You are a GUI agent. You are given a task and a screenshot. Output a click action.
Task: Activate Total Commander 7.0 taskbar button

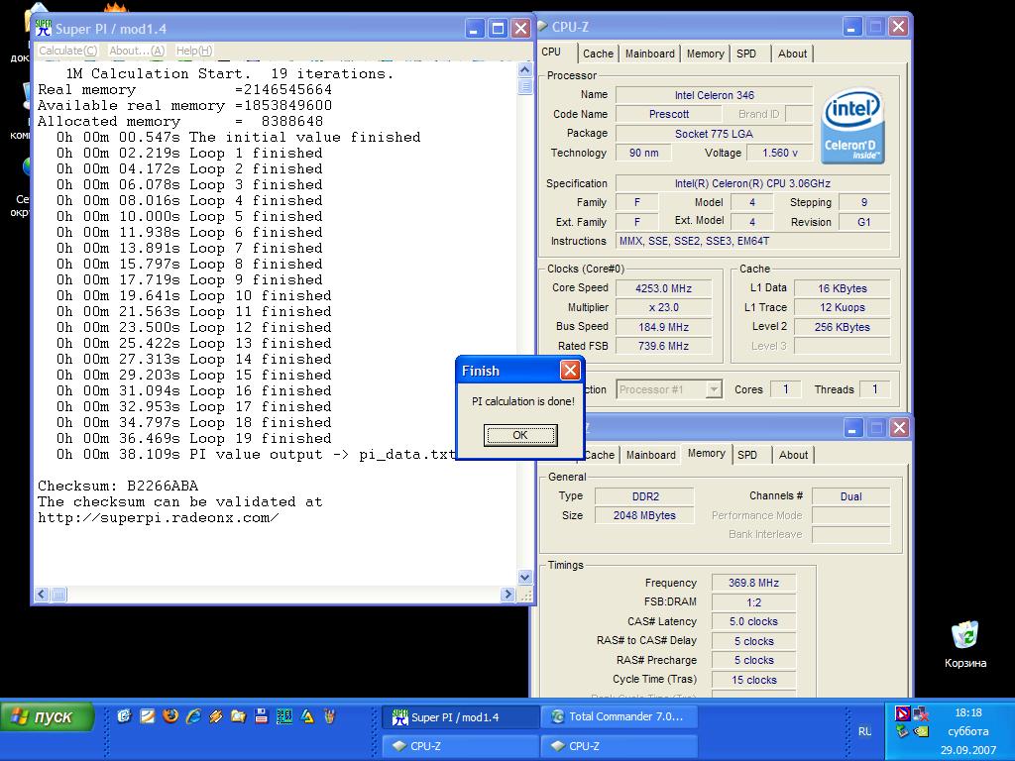(x=619, y=717)
